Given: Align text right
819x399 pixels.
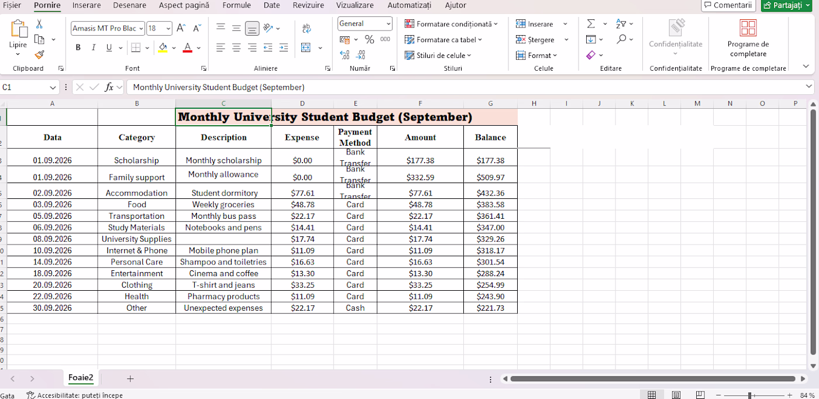Looking at the screenshot, I should coord(252,48).
